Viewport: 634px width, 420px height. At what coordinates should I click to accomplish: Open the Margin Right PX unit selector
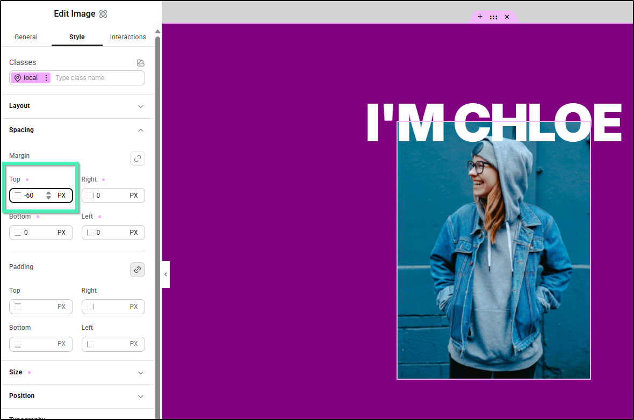[134, 195]
